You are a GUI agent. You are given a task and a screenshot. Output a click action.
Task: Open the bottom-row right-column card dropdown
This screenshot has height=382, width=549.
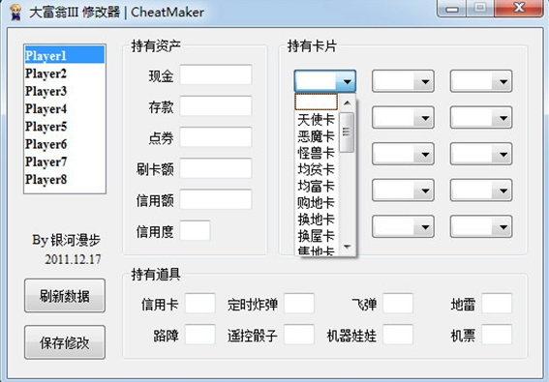click(481, 226)
